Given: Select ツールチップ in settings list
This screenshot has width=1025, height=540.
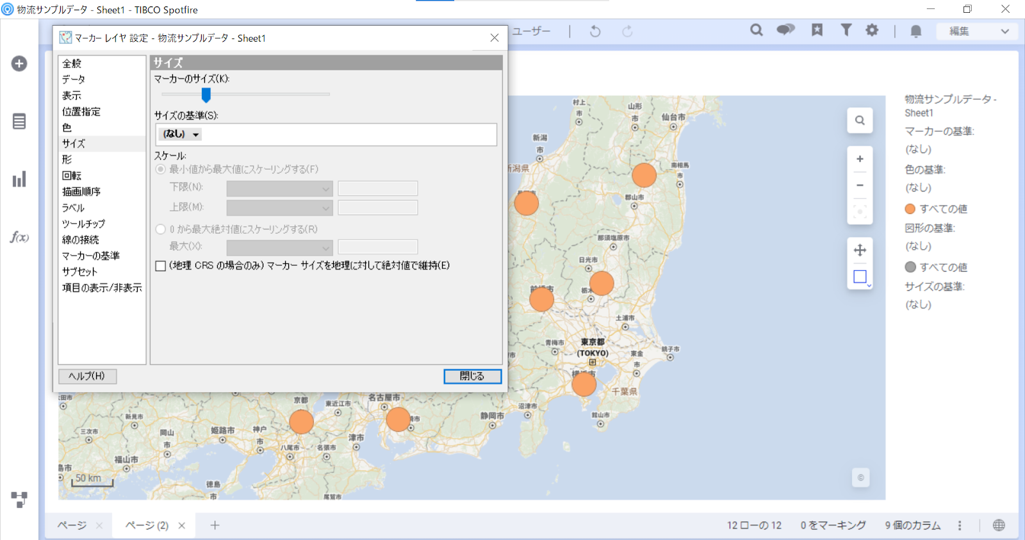Looking at the screenshot, I should click(x=84, y=224).
